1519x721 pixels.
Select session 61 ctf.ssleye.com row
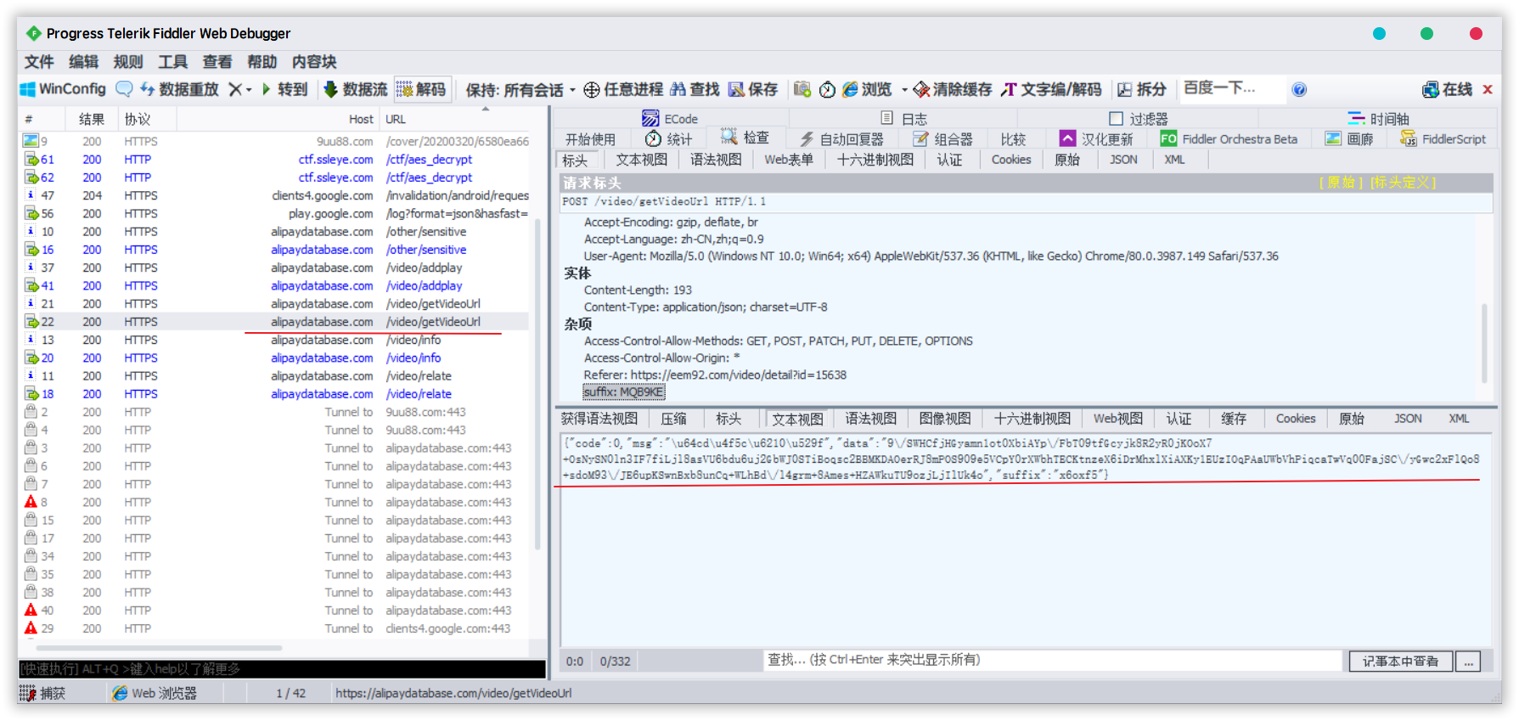click(x=275, y=160)
